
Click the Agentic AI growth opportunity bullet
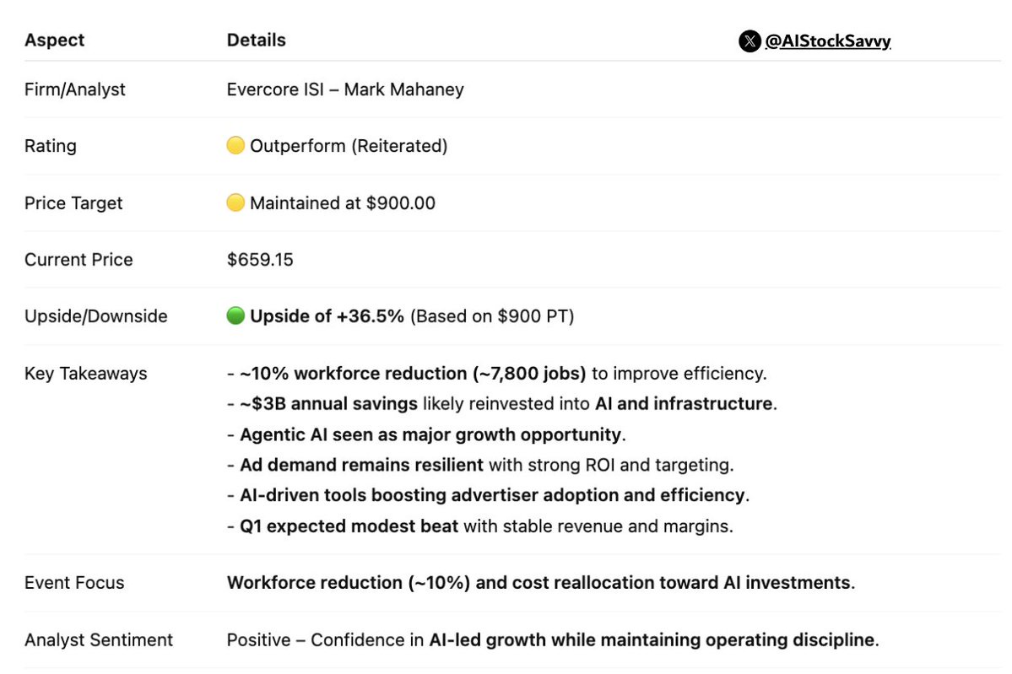(x=426, y=434)
